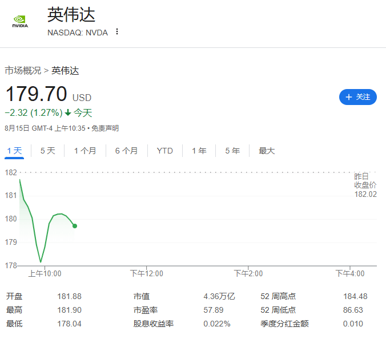Viewport: 386px width, 339px height.
Task: Open the 市场概况 breadcrumb link
Action: [x=23, y=71]
